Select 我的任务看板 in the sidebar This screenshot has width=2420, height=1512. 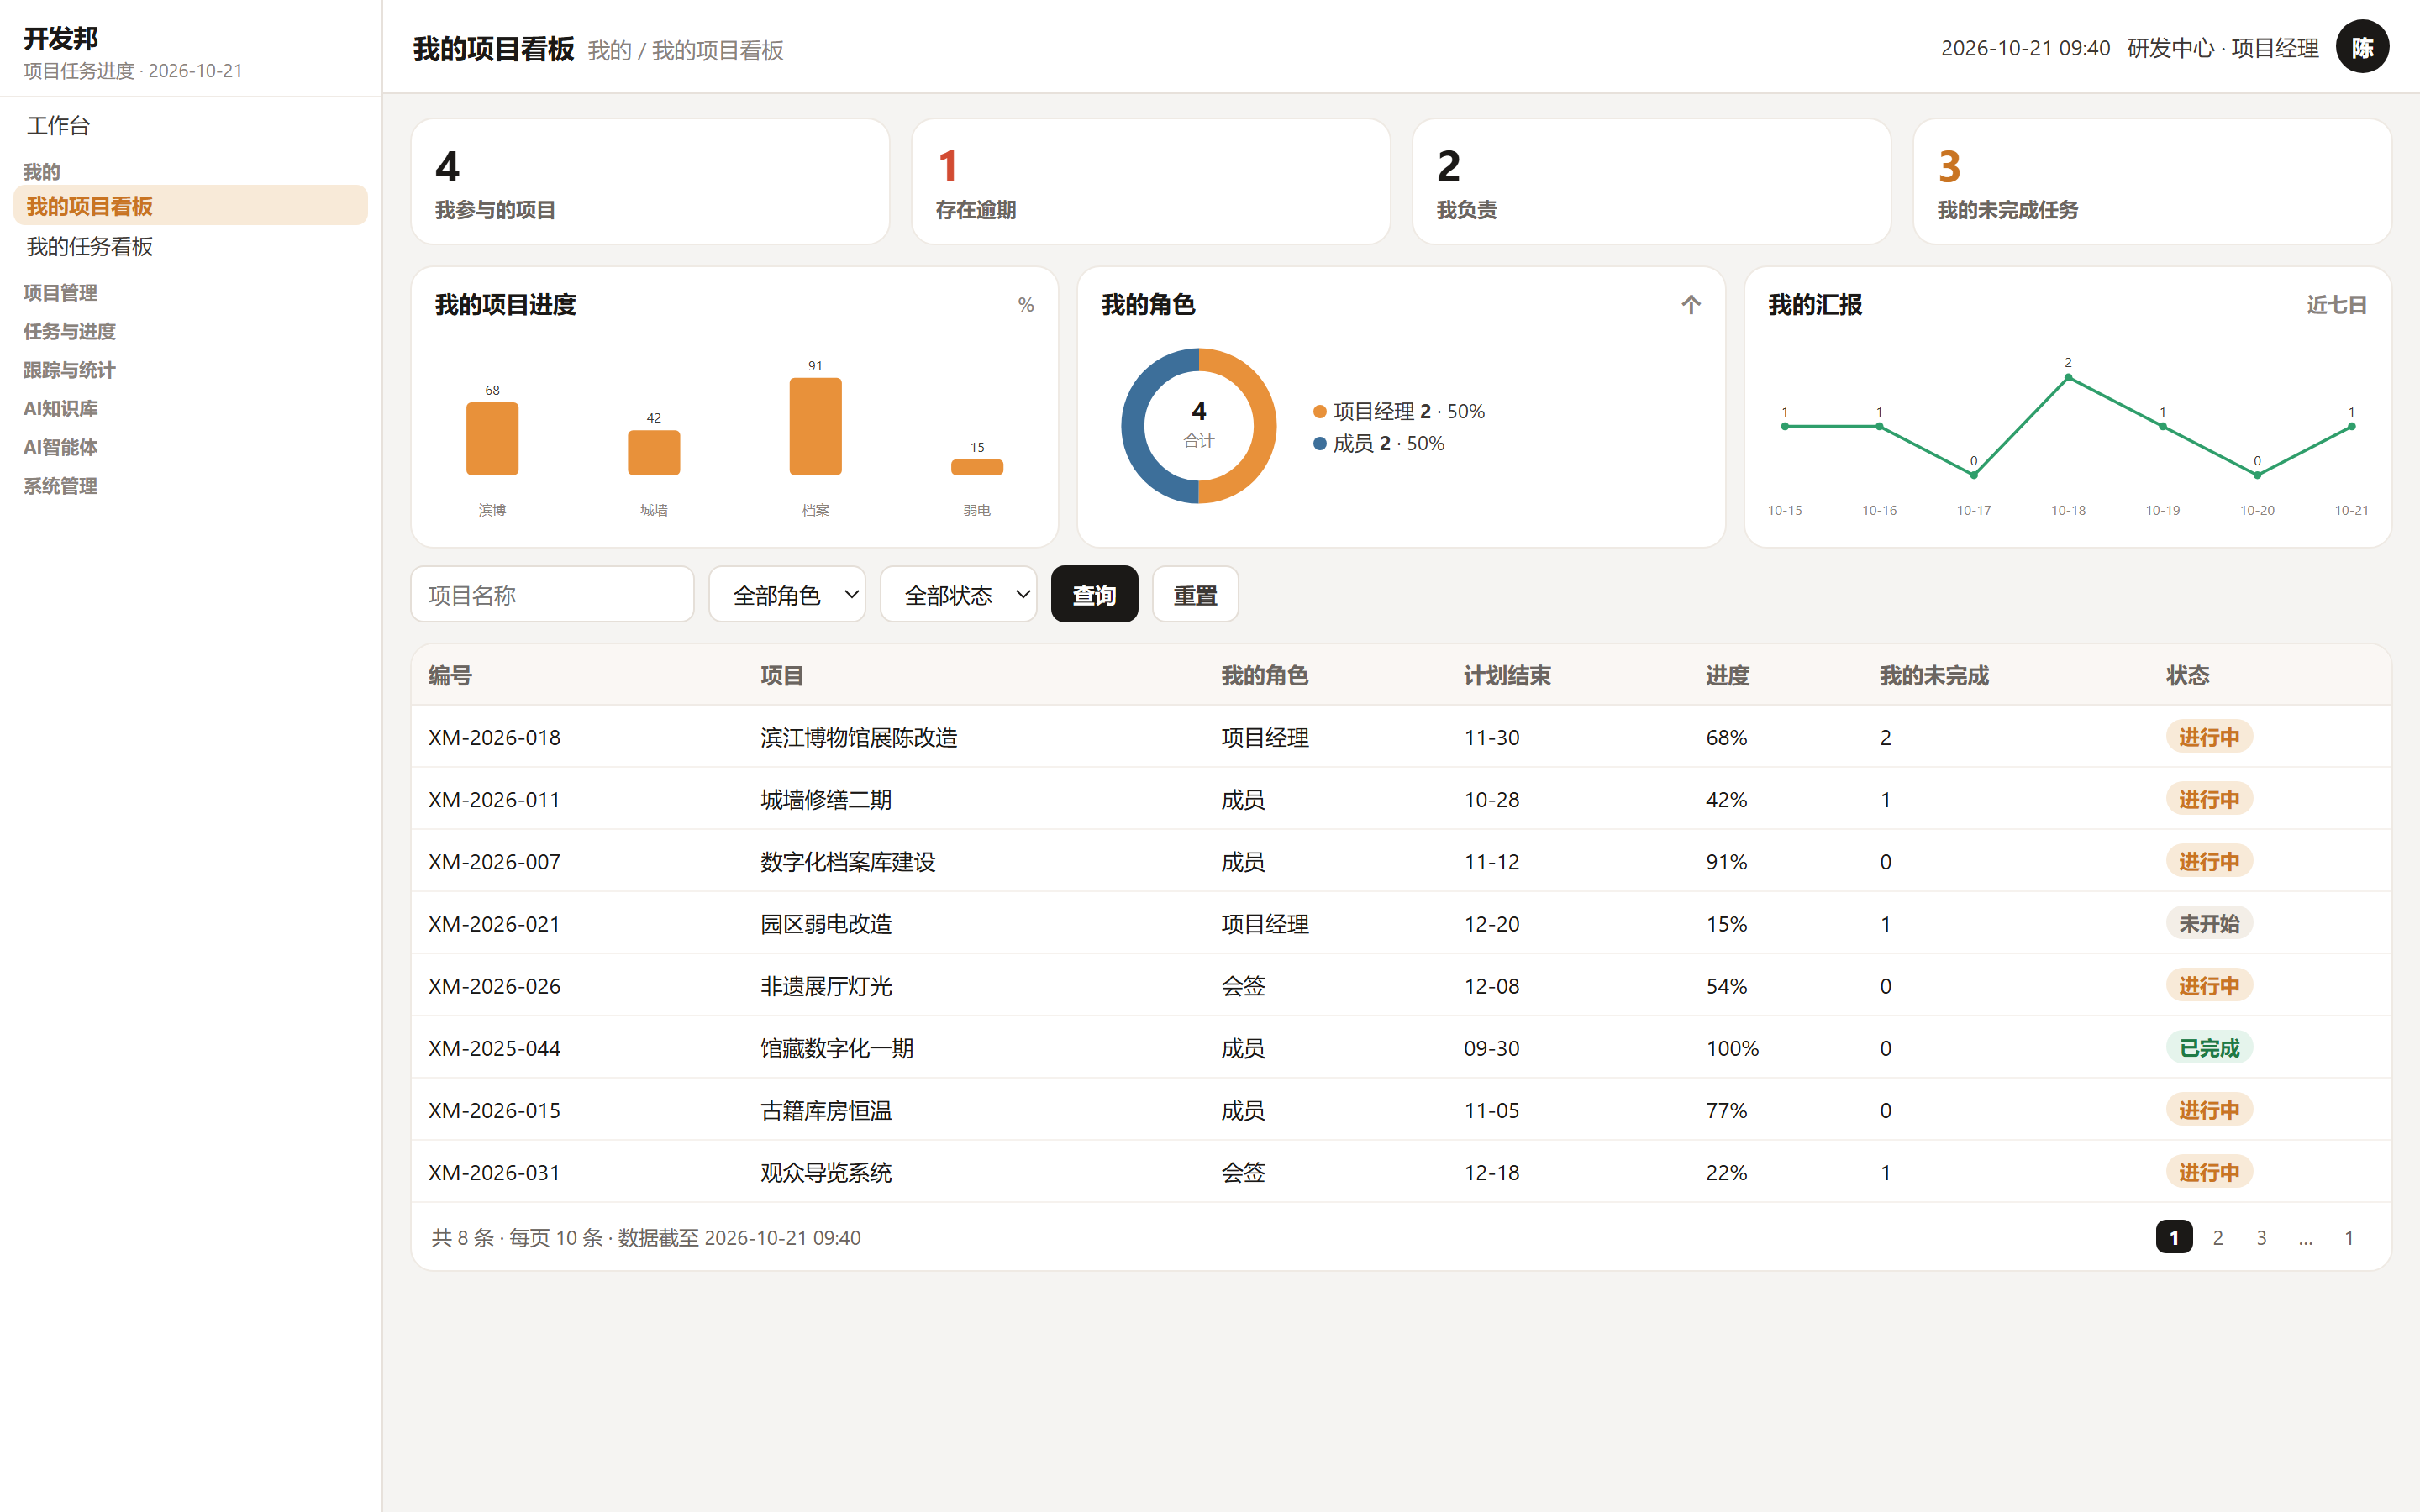pos(190,246)
